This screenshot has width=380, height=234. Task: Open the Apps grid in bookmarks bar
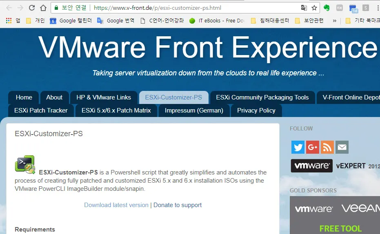(x=9, y=20)
